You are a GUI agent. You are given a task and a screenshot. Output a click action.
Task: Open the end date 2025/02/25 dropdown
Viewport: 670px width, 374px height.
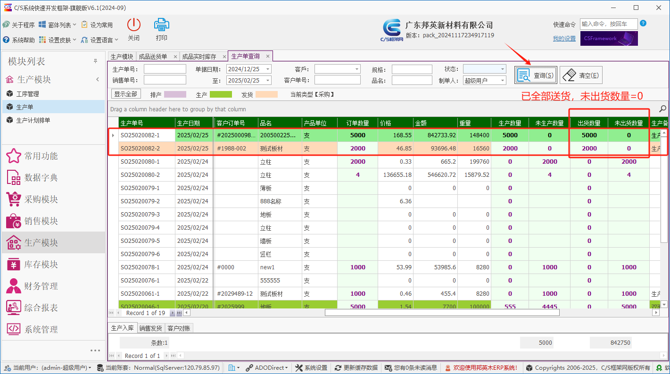(x=268, y=80)
